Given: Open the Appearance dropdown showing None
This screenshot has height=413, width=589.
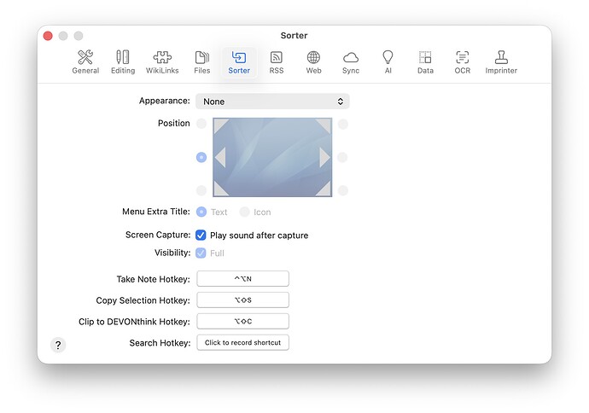Looking at the screenshot, I should tap(272, 102).
